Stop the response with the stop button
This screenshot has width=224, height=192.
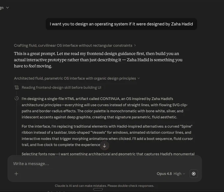(194, 174)
